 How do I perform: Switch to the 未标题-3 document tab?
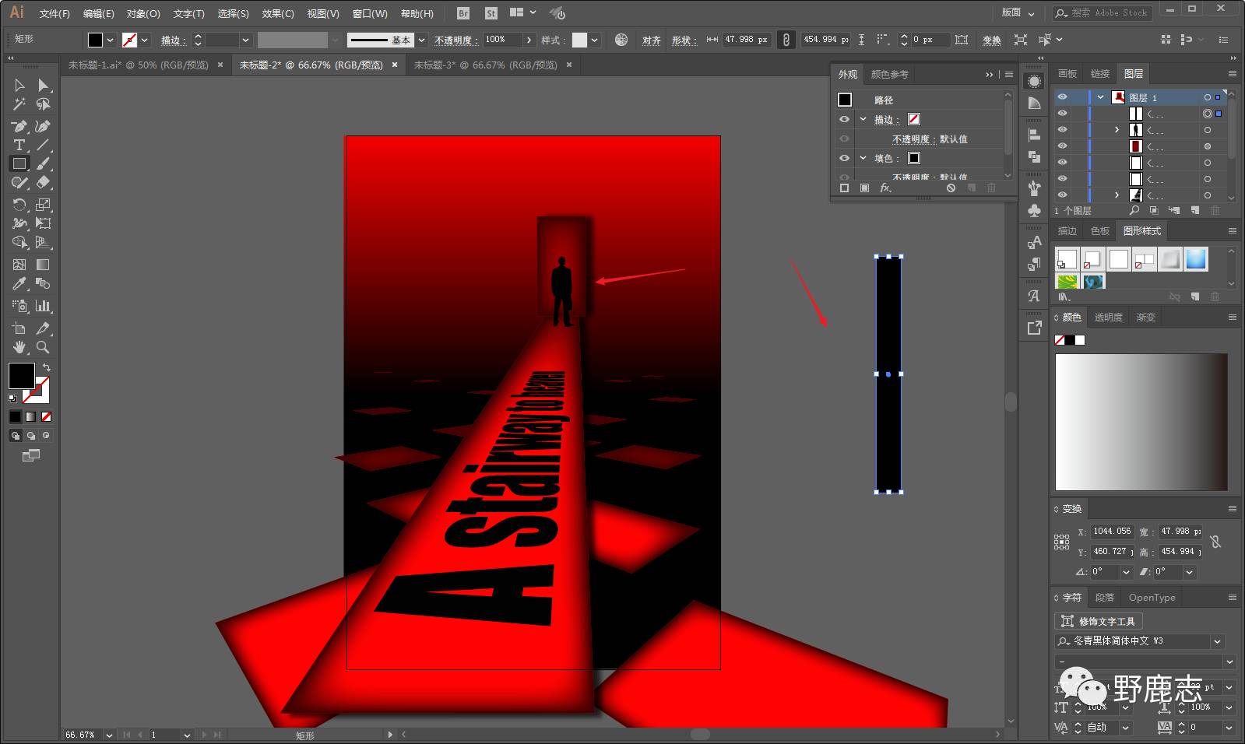tap(485, 65)
